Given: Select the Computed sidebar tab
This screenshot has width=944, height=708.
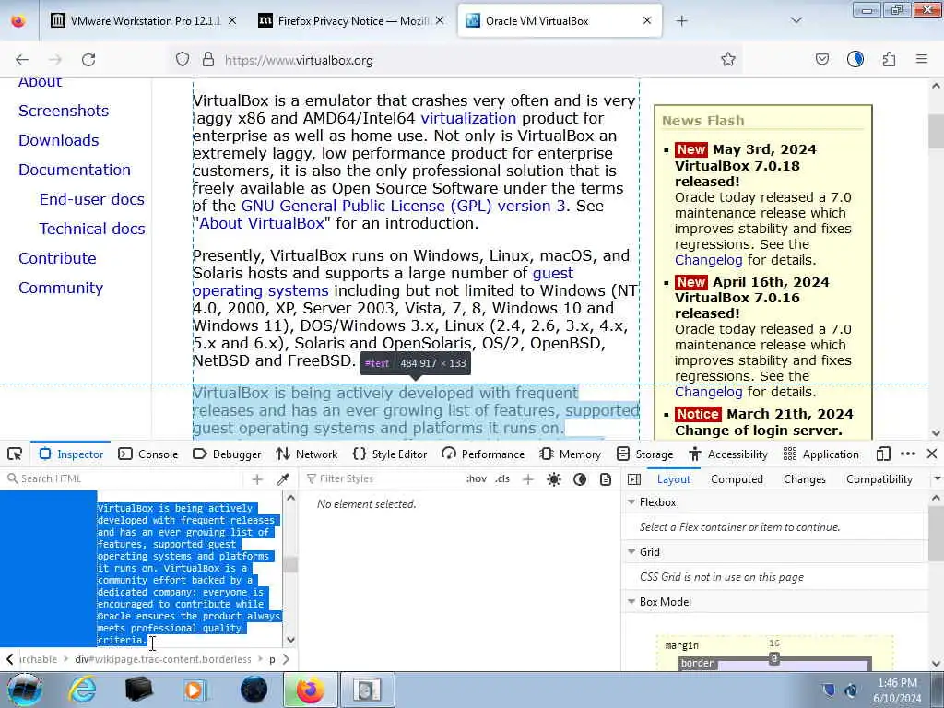Looking at the screenshot, I should [737, 479].
